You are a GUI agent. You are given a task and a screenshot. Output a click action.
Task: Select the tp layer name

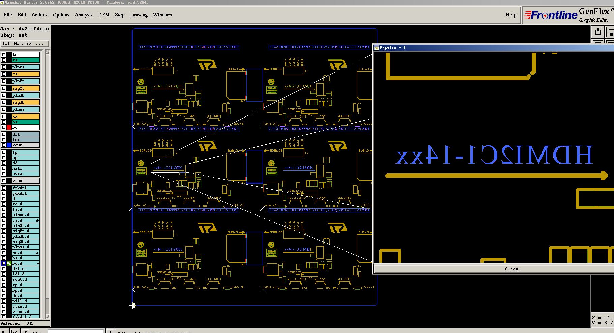(26, 152)
